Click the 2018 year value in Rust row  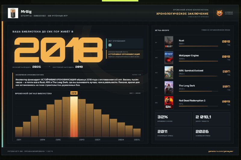[x=226, y=42]
